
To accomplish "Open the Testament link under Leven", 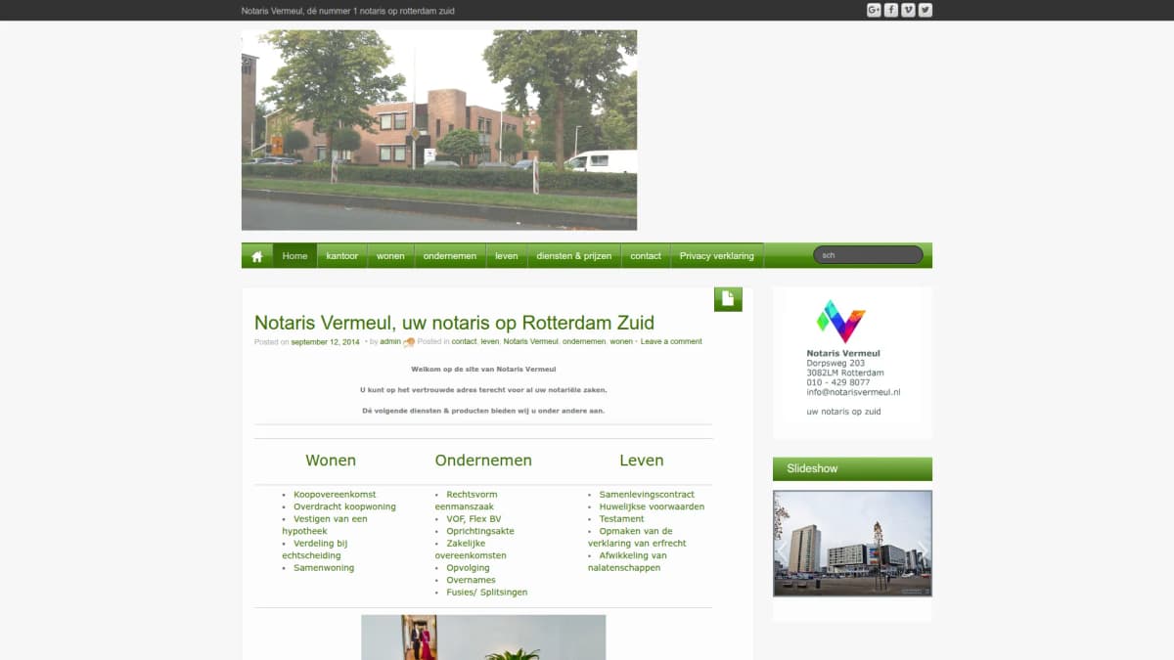I will click(x=621, y=518).
